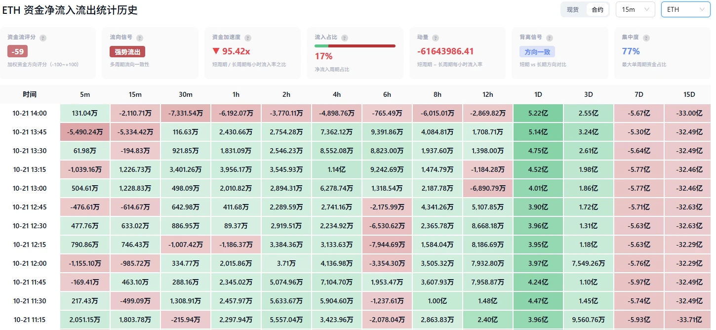
Task: Switch to 合约 market mode
Action: (597, 9)
